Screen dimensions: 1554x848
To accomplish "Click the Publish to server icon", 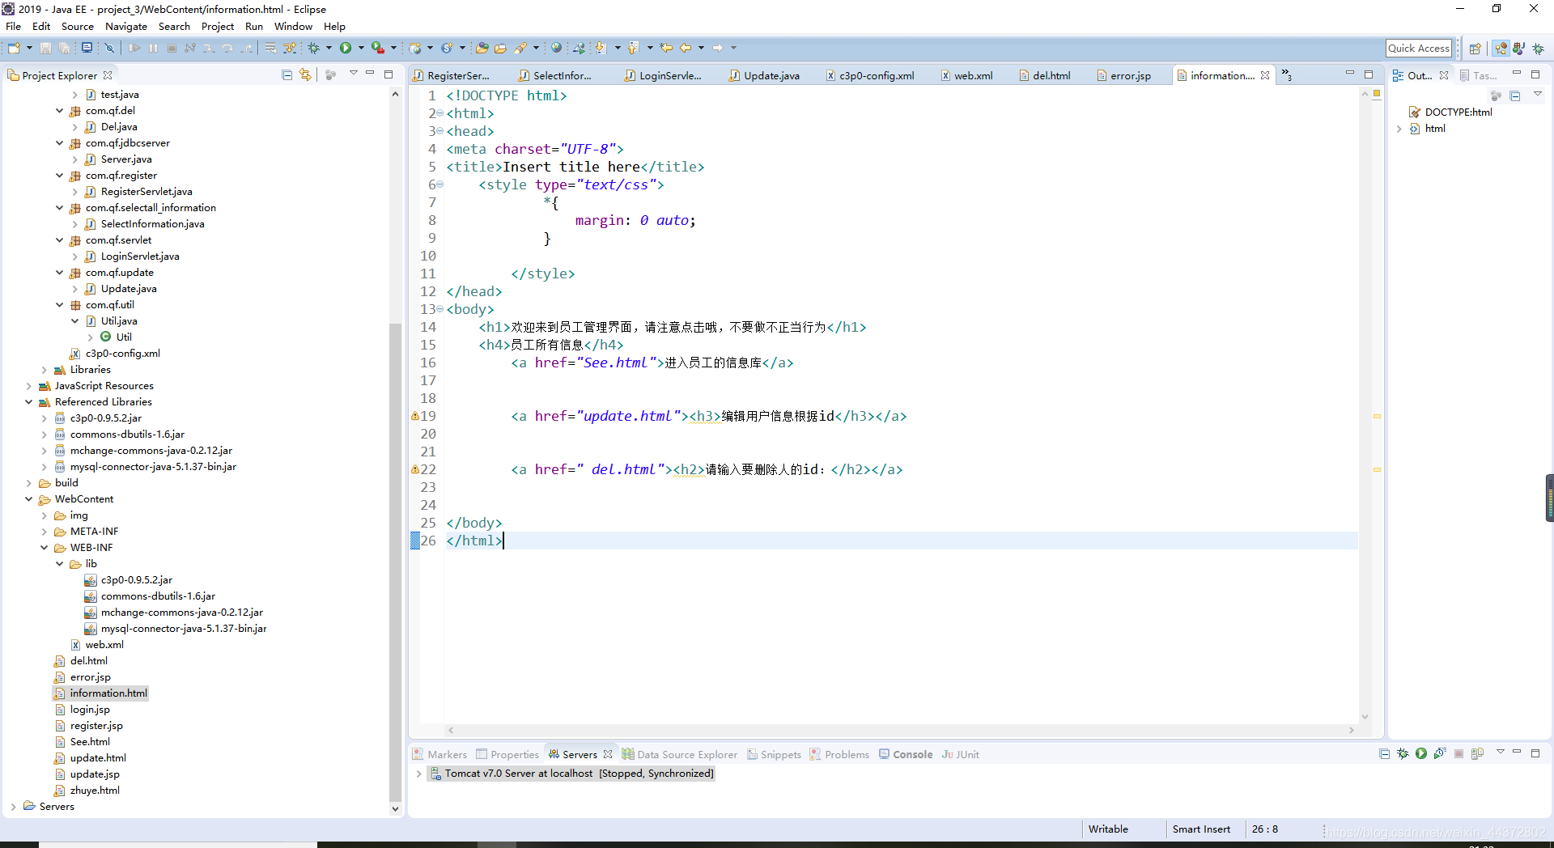I will tap(1477, 754).
